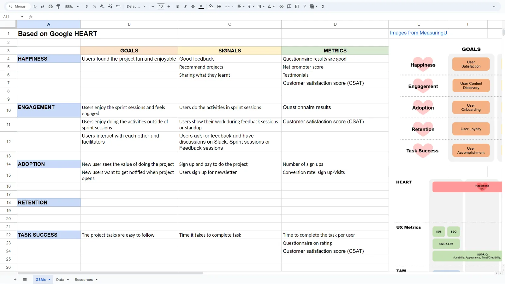This screenshot has height=284, width=505.
Task: Decrease decimal places
Action: click(102, 6)
